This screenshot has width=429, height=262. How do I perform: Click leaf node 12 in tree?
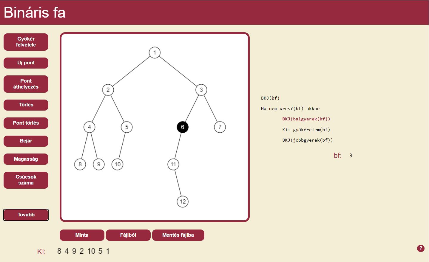coord(183,202)
